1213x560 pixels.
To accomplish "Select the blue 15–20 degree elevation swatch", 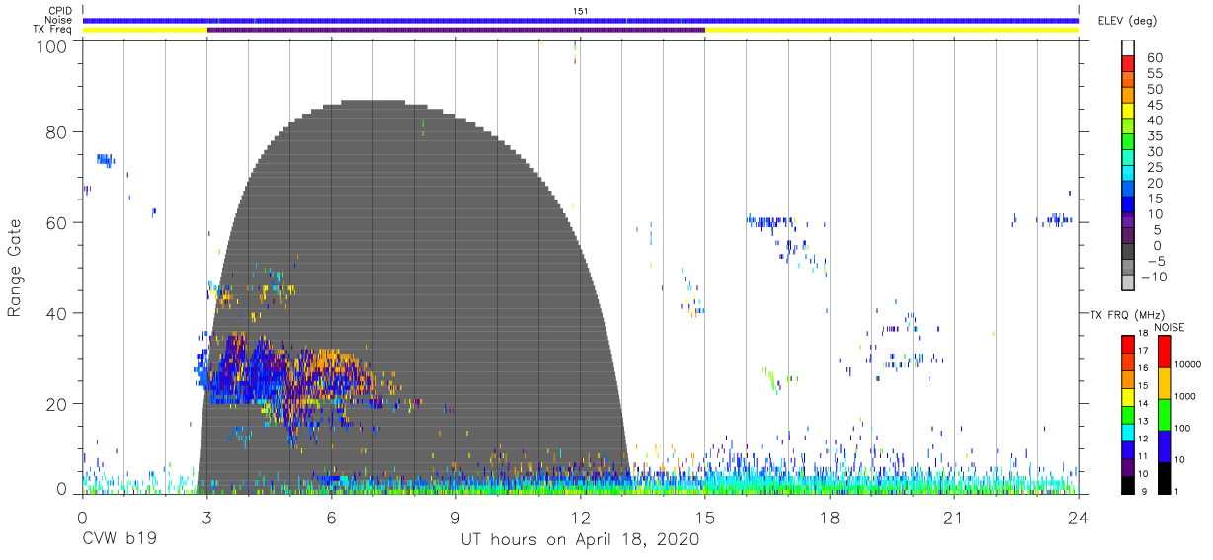I will [x=1128, y=191].
